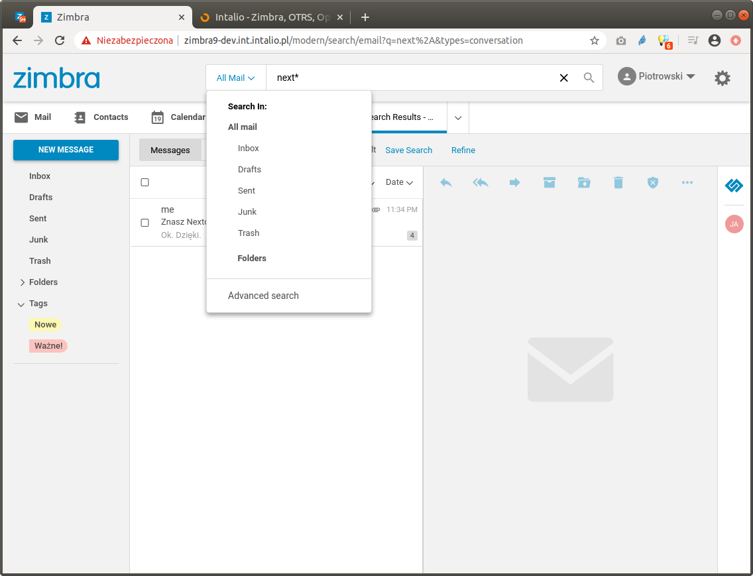Click the 11:34 PM conversation timestamp
Screen dimensions: 753x576
(402, 210)
